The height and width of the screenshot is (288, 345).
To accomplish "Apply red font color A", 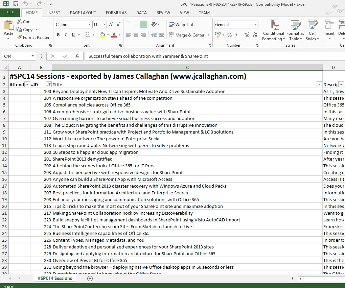I will click(x=114, y=35).
